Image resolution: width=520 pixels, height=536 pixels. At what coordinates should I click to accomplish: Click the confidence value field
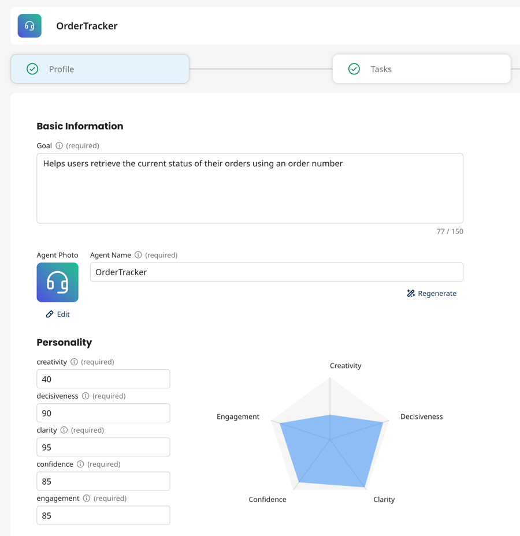[103, 481]
